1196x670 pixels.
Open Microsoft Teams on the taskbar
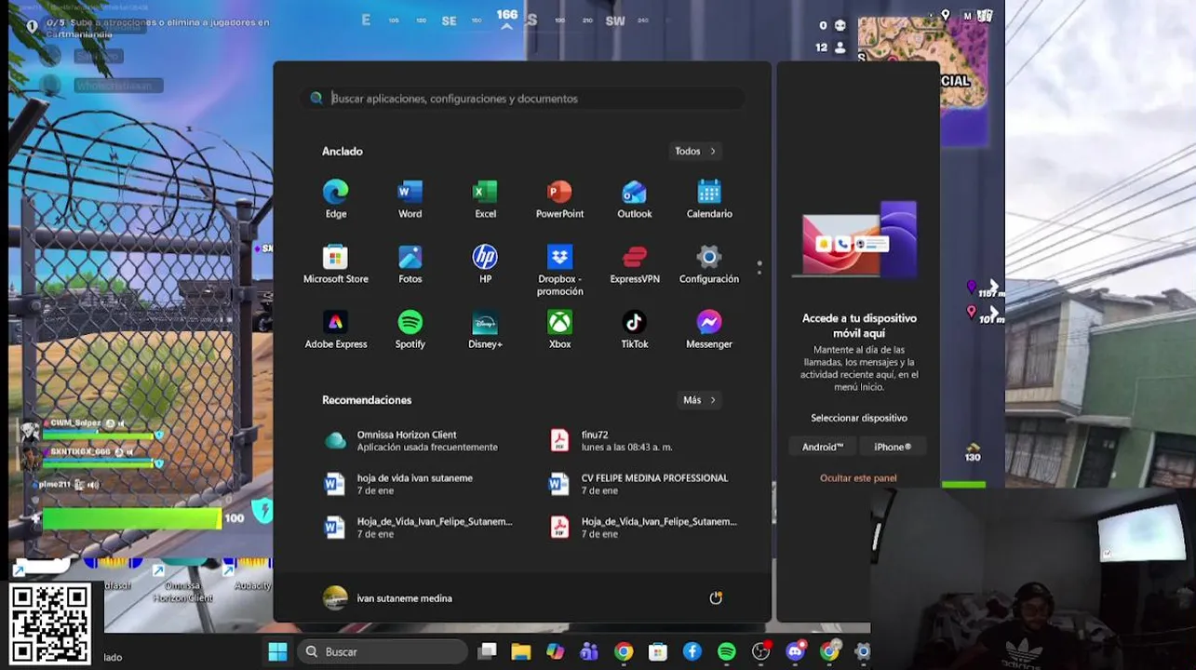tap(589, 651)
